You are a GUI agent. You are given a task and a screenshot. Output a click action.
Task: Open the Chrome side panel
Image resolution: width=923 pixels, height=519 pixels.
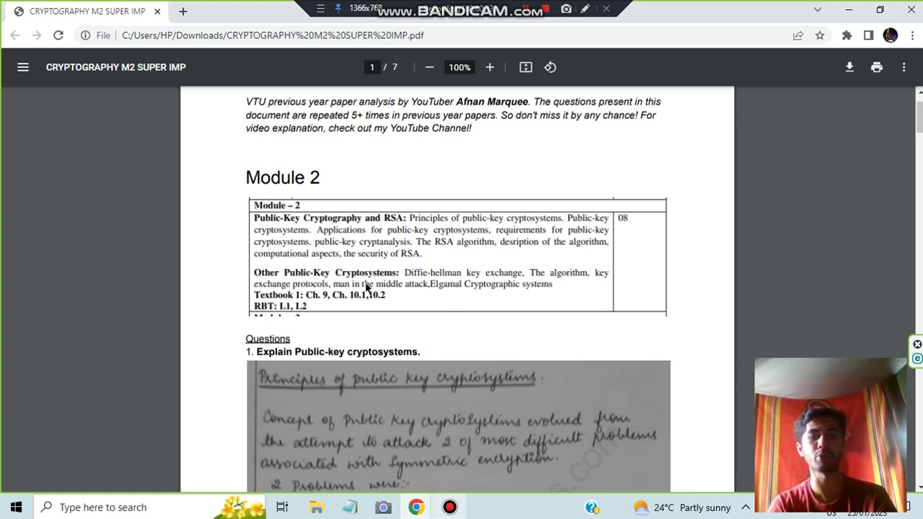869,35
